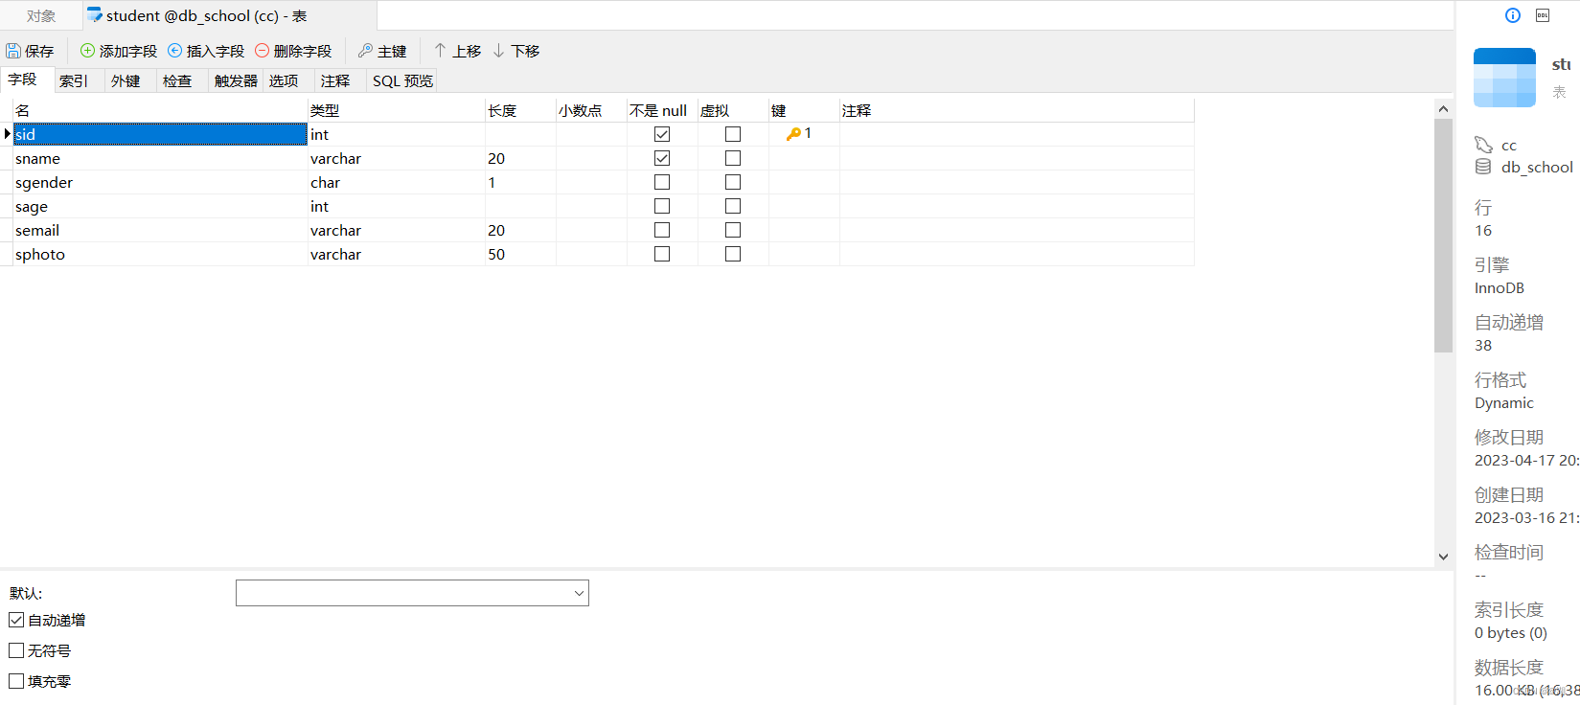The image size is (1580, 705).
Task: Click the Comment (注释) column header
Action: pyautogui.click(x=1017, y=110)
